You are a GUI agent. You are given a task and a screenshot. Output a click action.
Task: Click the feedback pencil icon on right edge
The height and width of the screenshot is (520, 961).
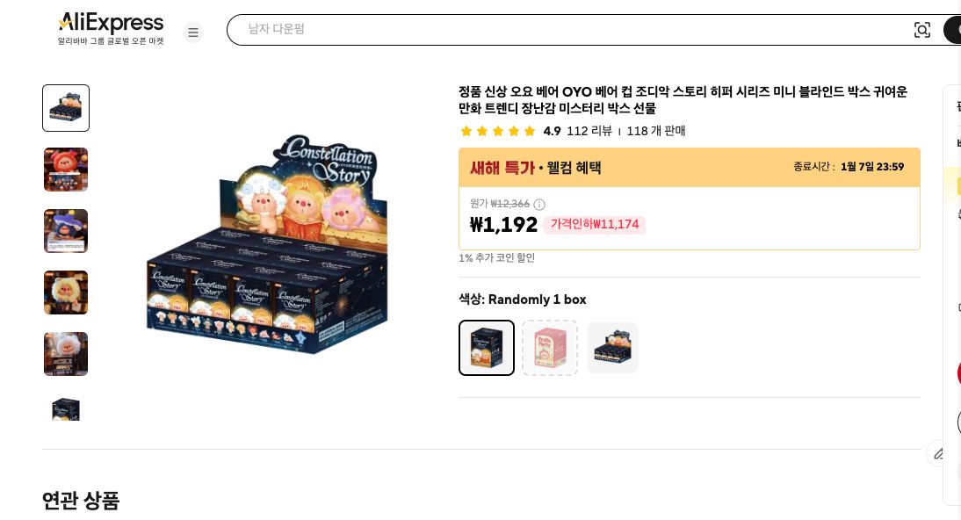pyautogui.click(x=939, y=453)
